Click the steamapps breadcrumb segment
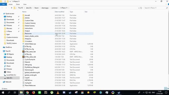This screenshot has width=169, height=95. pyautogui.click(x=45, y=8)
